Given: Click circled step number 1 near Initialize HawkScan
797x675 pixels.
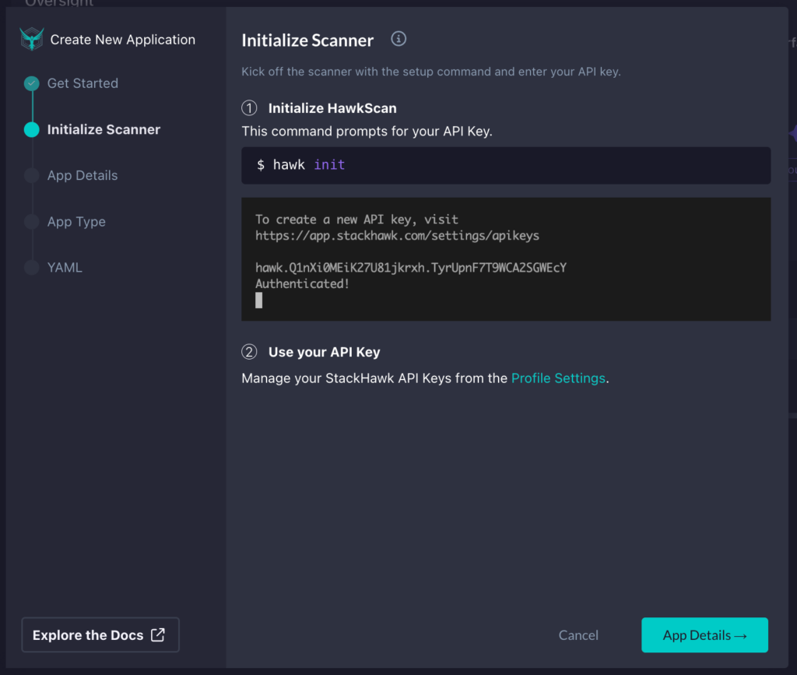Looking at the screenshot, I should pyautogui.click(x=249, y=107).
